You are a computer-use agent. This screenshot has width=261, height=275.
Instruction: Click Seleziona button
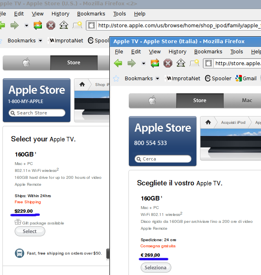[x=156, y=267]
